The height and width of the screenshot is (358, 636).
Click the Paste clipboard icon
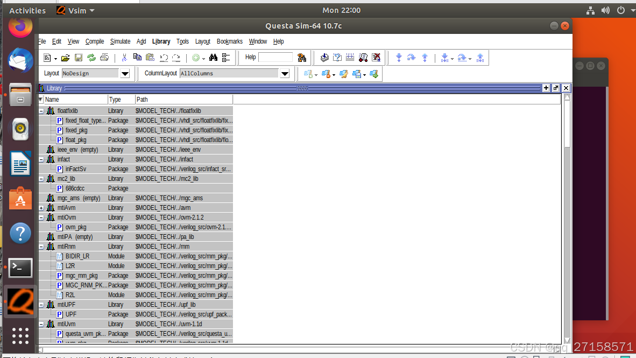[x=150, y=58]
